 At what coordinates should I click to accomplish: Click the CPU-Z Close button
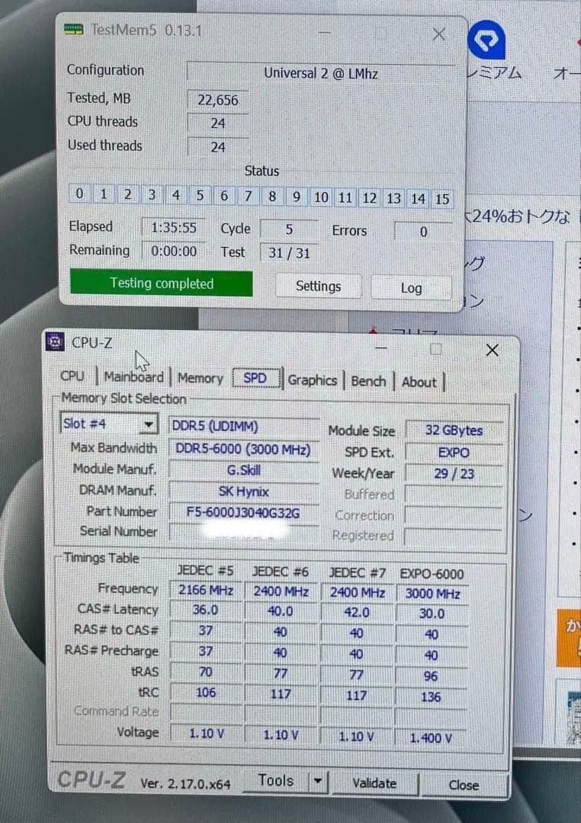(x=464, y=785)
